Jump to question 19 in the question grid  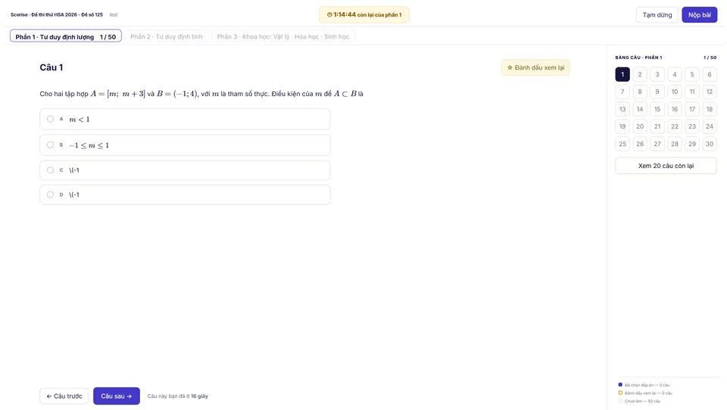tap(622, 126)
